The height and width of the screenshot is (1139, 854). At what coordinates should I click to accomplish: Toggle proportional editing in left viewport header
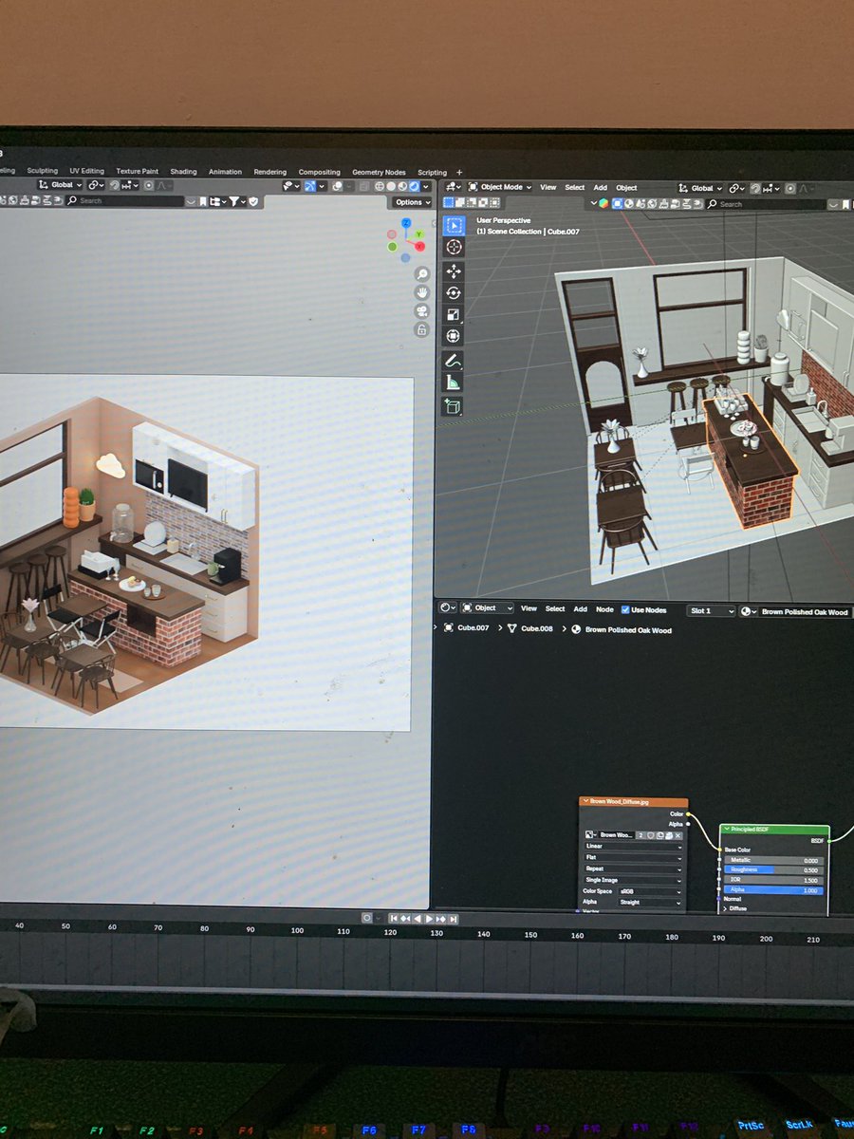149,185
